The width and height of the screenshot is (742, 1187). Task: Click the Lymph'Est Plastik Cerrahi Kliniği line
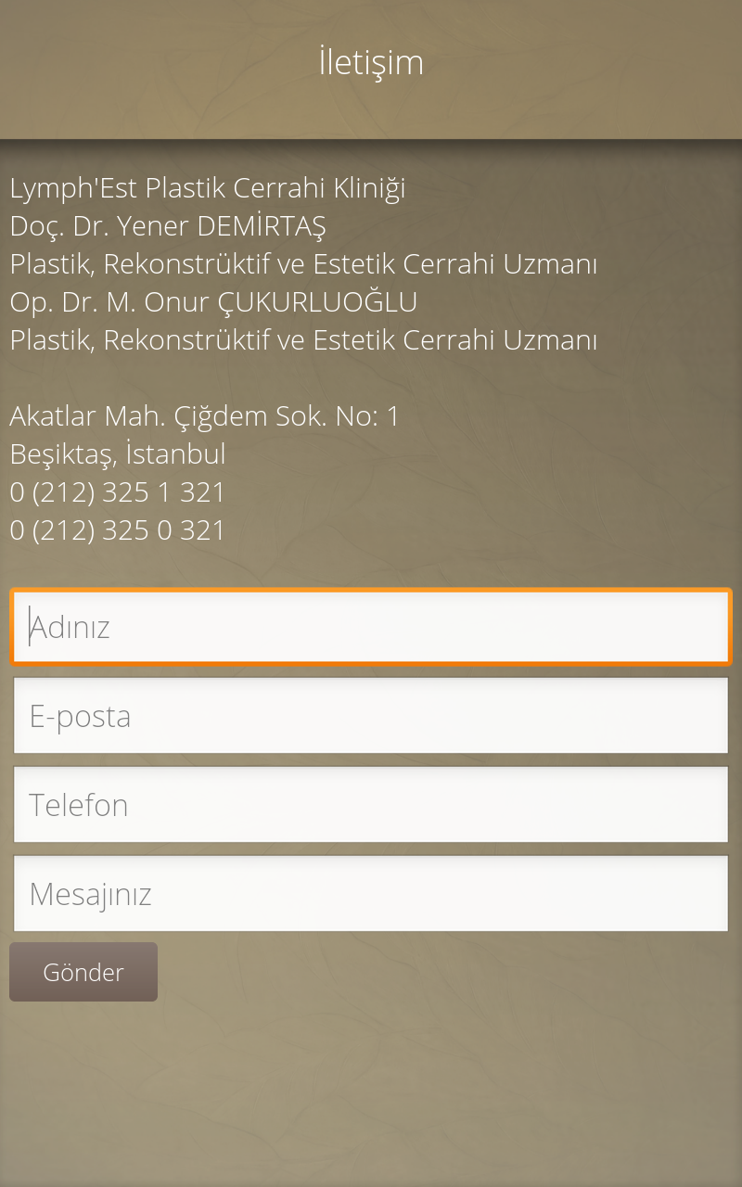[x=208, y=188]
